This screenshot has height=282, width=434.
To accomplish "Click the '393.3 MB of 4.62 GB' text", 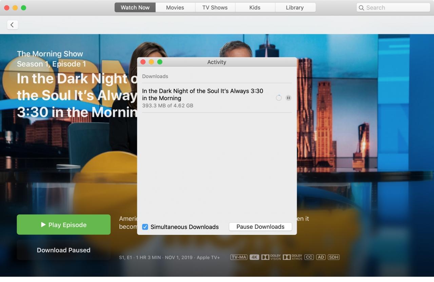I will 167,106.
